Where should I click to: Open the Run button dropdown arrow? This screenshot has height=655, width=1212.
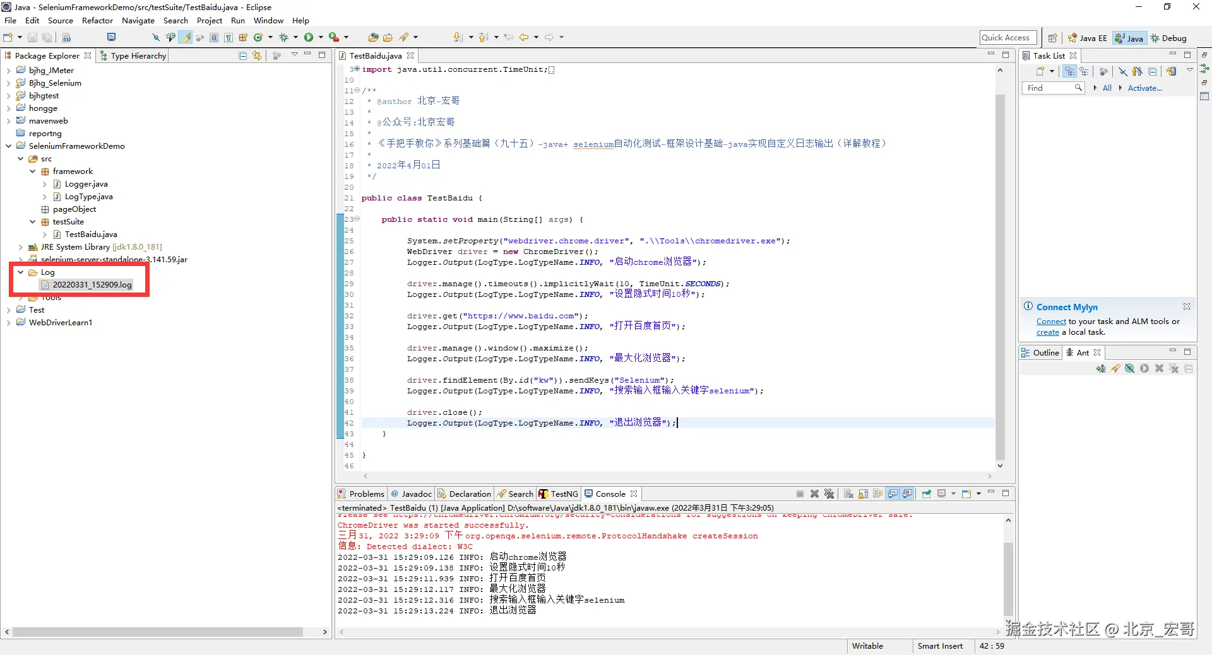[x=321, y=37]
